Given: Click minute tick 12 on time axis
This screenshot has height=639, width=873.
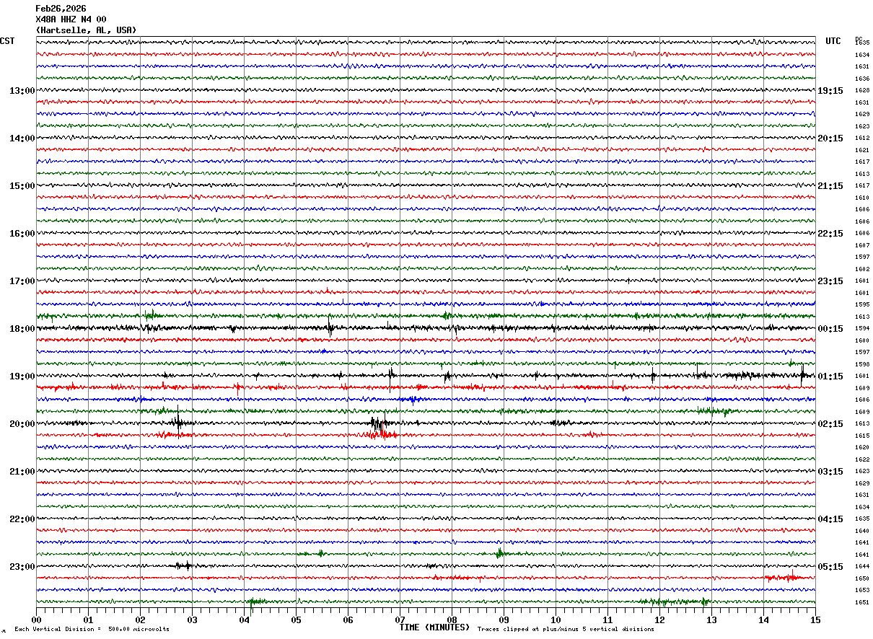Looking at the screenshot, I should tap(659, 620).
